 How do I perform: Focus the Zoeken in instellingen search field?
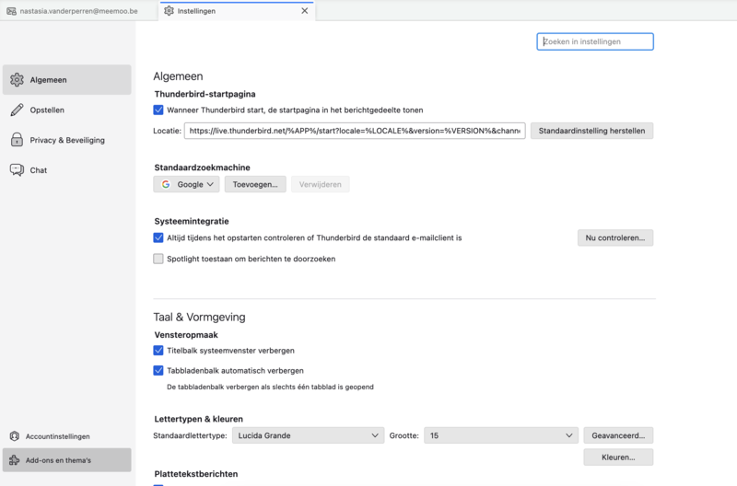coord(595,41)
